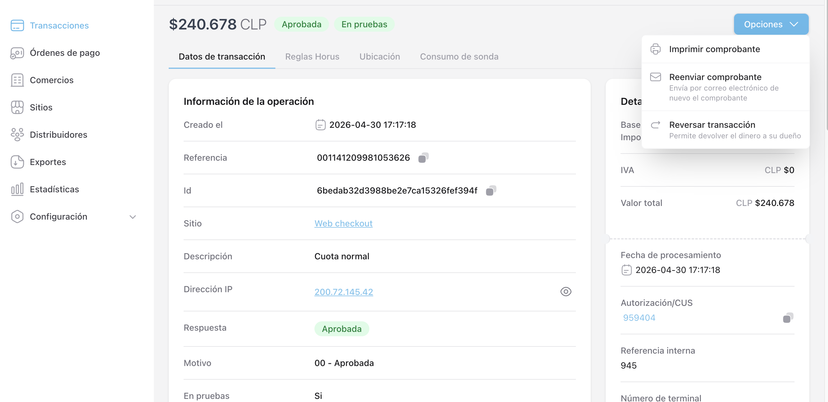
Task: Click the IVA CLP $0 value
Action: [779, 170]
